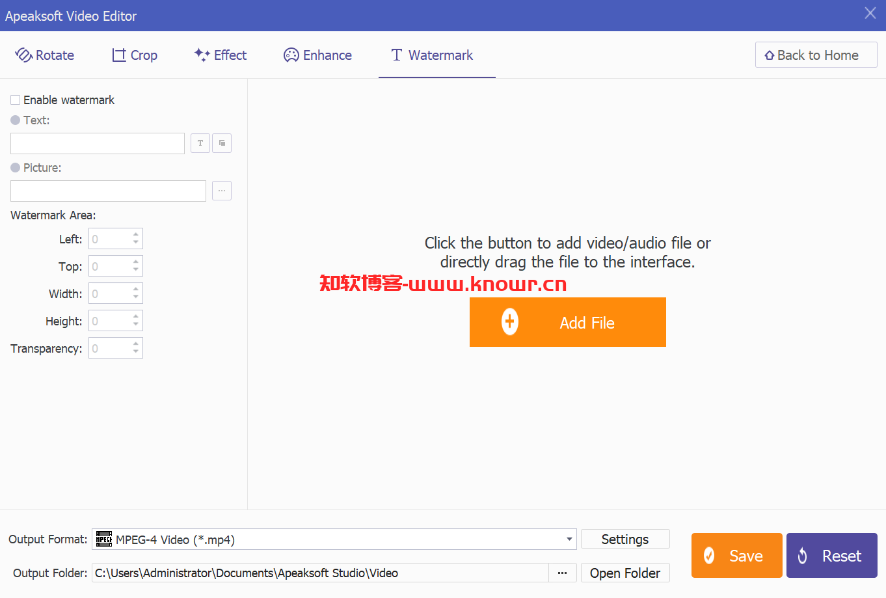Image resolution: width=886 pixels, height=598 pixels.
Task: Open the Effect tab
Action: pyautogui.click(x=221, y=55)
